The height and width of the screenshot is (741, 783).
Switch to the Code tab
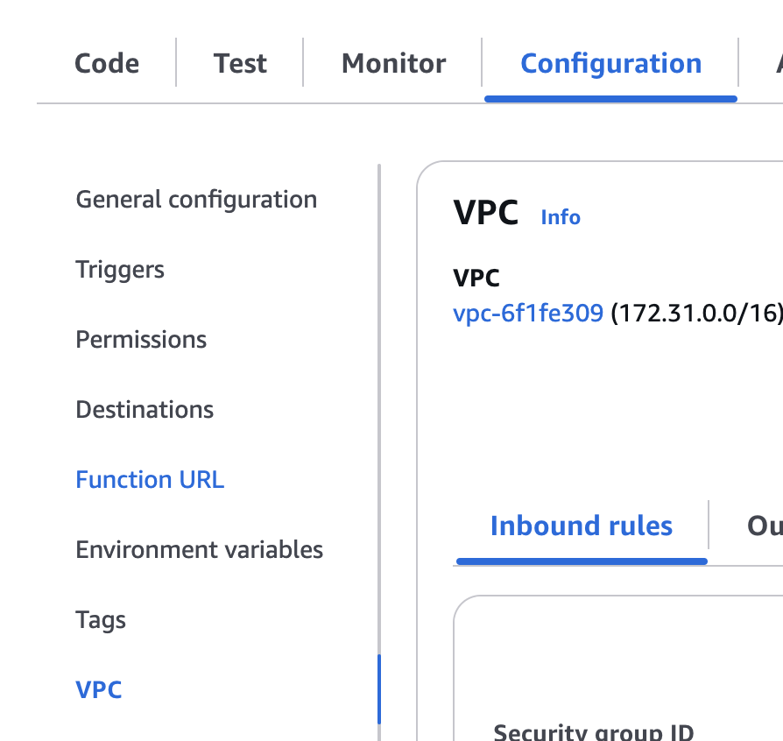(106, 63)
